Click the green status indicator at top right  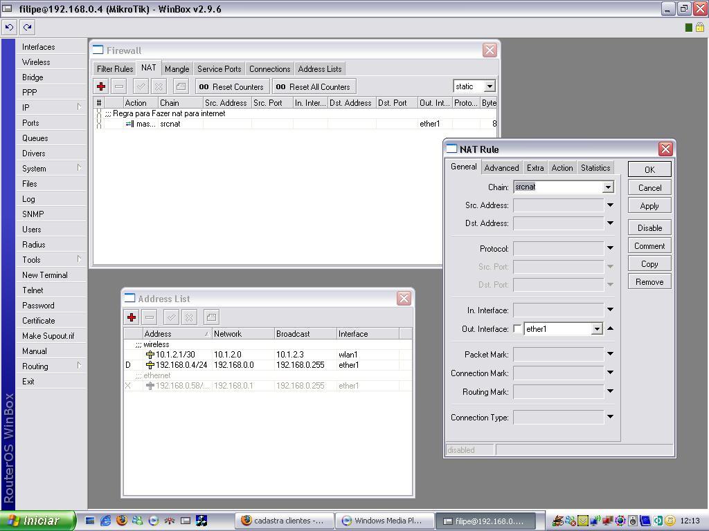click(689, 28)
